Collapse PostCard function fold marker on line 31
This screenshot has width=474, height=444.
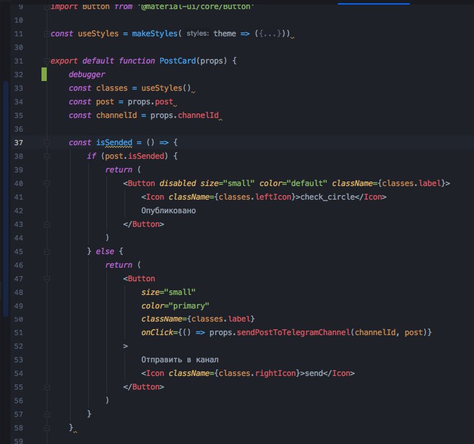[47, 61]
